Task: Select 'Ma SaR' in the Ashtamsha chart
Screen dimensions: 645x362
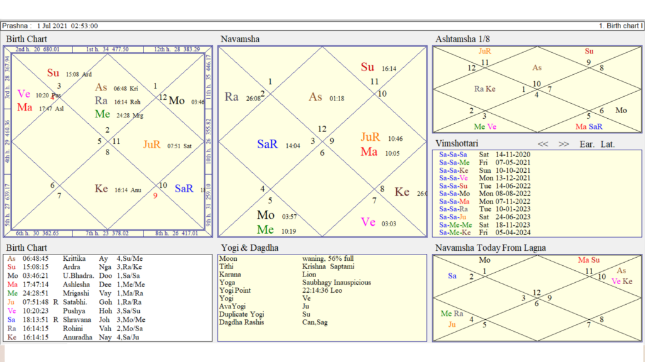Action: click(x=589, y=127)
